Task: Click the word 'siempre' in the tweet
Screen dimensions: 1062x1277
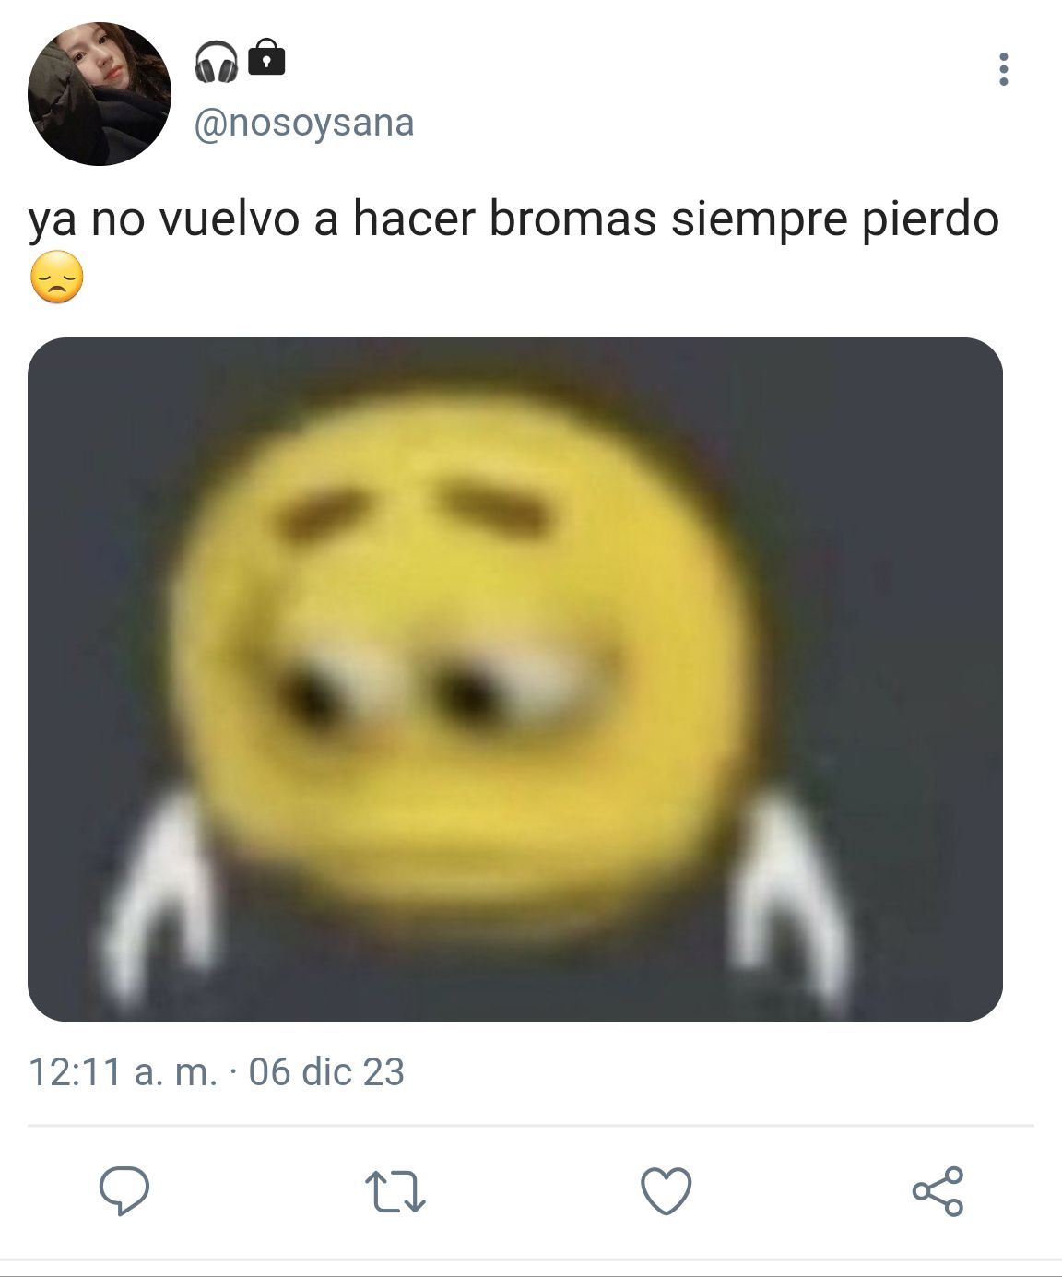Action: click(x=759, y=220)
